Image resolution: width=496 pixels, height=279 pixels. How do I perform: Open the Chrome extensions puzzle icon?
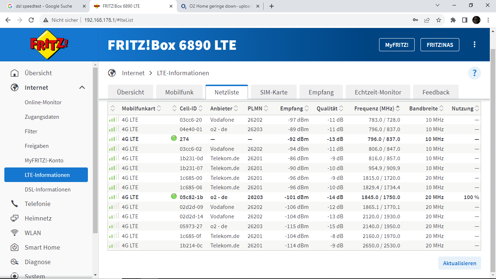[x=453, y=20]
